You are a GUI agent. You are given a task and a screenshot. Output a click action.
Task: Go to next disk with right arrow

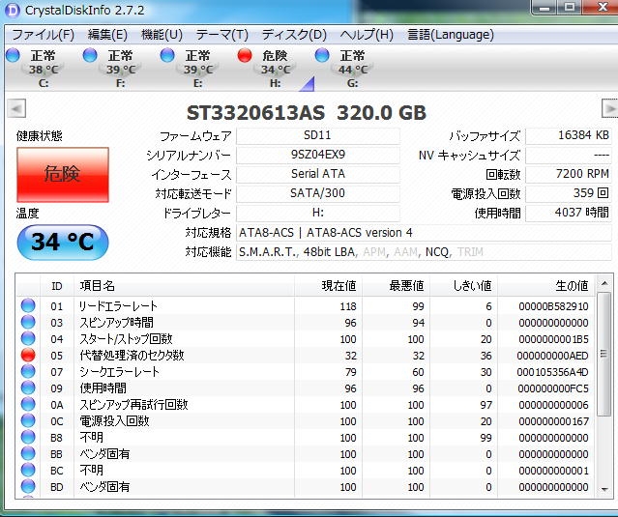click(x=609, y=107)
